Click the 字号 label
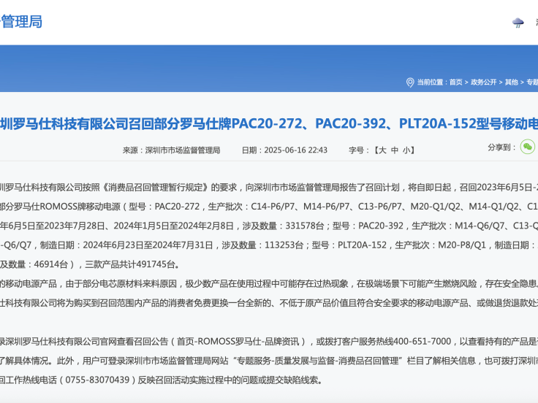This screenshot has width=538, height=403. (358, 150)
